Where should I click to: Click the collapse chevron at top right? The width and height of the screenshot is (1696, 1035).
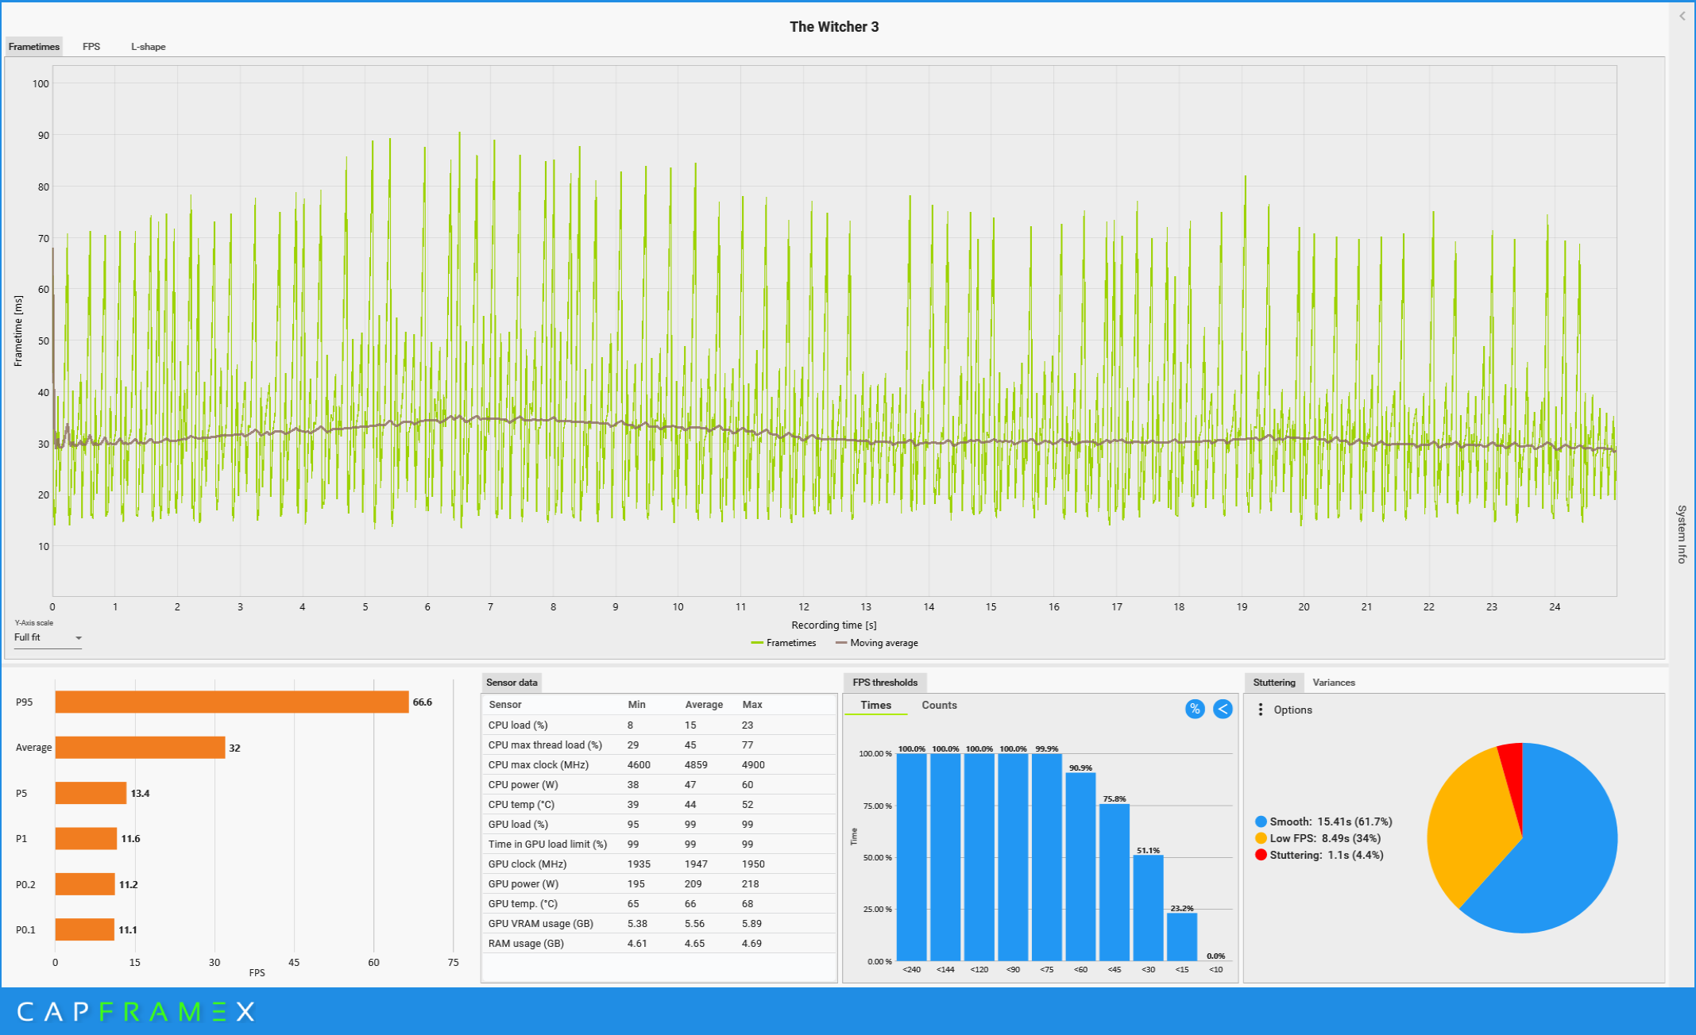(1682, 16)
